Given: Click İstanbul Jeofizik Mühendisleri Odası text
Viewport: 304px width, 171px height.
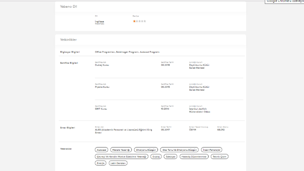Looking at the screenshot, I should click(x=200, y=110).
